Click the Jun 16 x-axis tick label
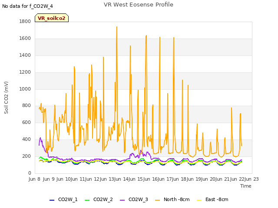The height and width of the screenshot is (208, 278). pyautogui.click(x=151, y=179)
